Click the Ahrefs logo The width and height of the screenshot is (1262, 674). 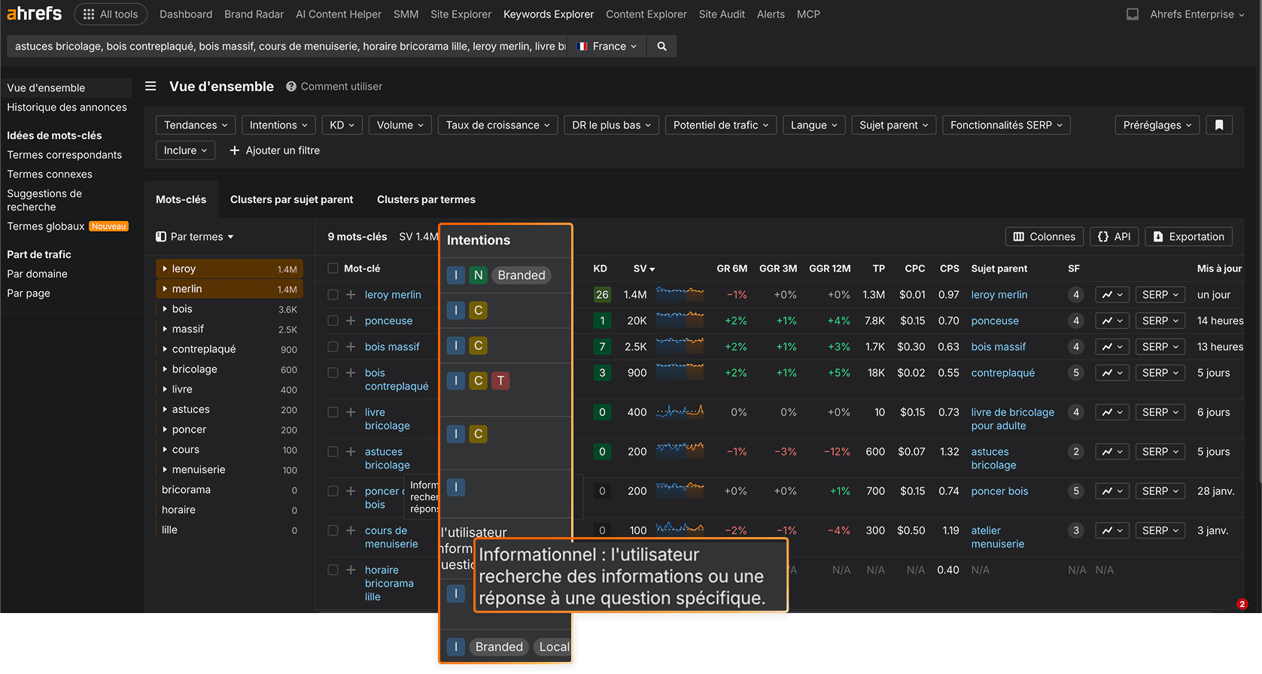pos(35,14)
